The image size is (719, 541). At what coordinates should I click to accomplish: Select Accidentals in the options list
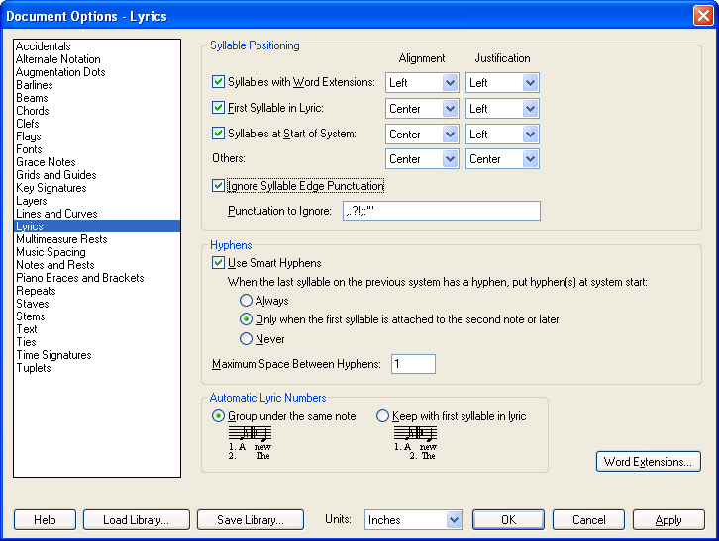pyautogui.click(x=44, y=46)
